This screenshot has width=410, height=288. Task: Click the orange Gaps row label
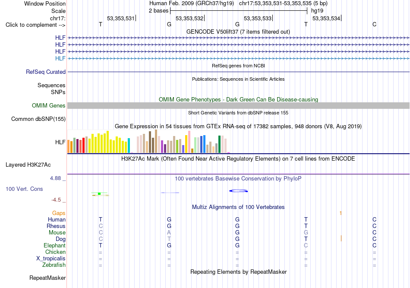pyautogui.click(x=59, y=213)
